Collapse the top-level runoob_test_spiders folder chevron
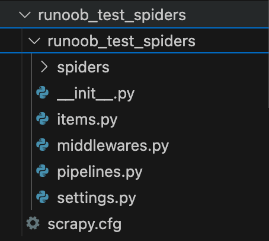269x241 pixels. (x=25, y=15)
